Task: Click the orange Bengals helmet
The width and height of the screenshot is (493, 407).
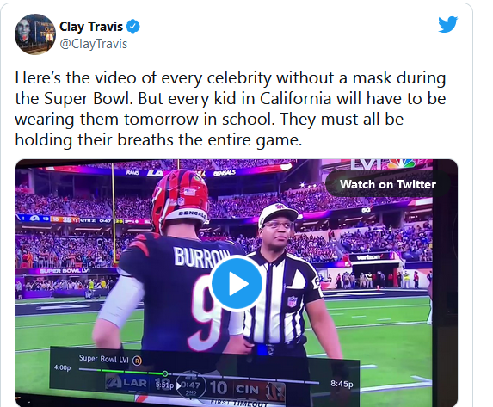Action: pyautogui.click(x=180, y=198)
